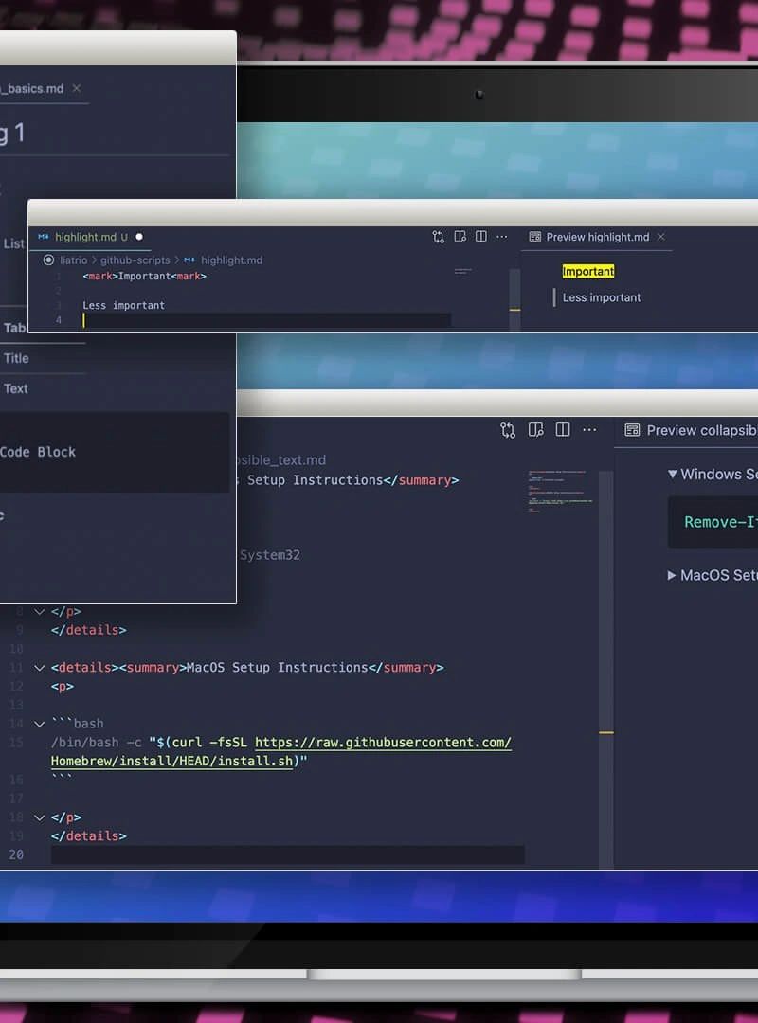Click the Setup Instructions summary line at top

tap(350, 480)
